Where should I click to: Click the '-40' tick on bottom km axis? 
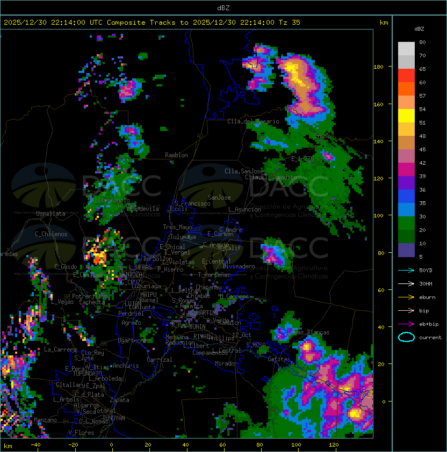35,445
